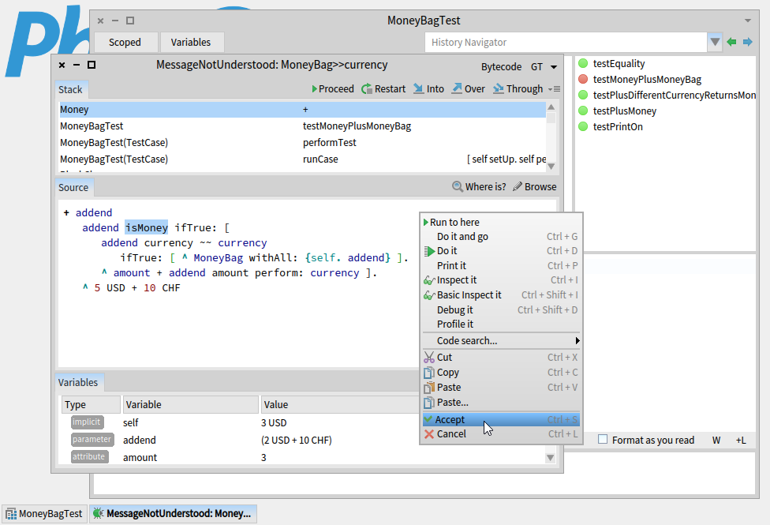This screenshot has width=770, height=525.
Task: Open the Paste... history entry
Action: pyautogui.click(x=501, y=402)
